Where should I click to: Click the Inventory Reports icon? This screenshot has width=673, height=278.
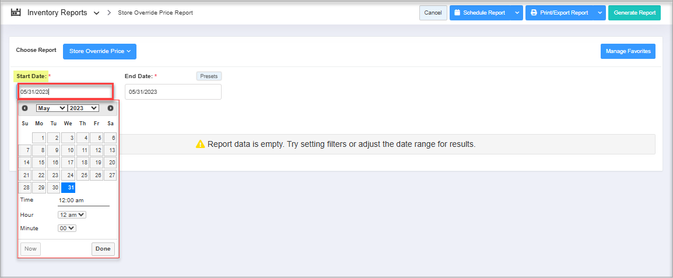16,12
